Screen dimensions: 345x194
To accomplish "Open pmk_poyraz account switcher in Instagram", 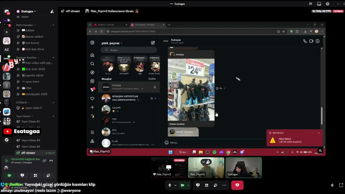I will coord(112,43).
